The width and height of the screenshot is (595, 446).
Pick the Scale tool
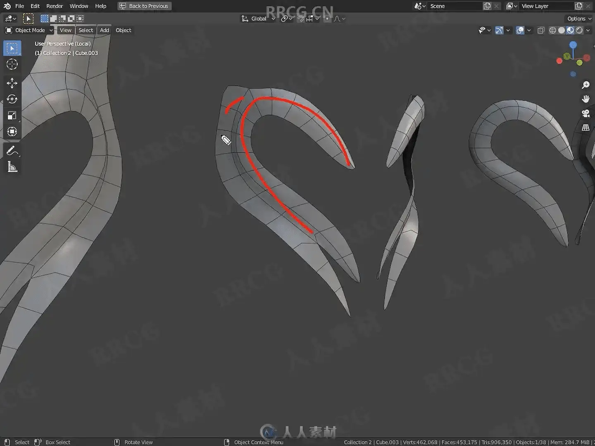point(12,116)
